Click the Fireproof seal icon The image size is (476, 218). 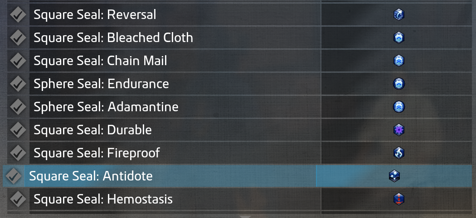click(x=398, y=153)
